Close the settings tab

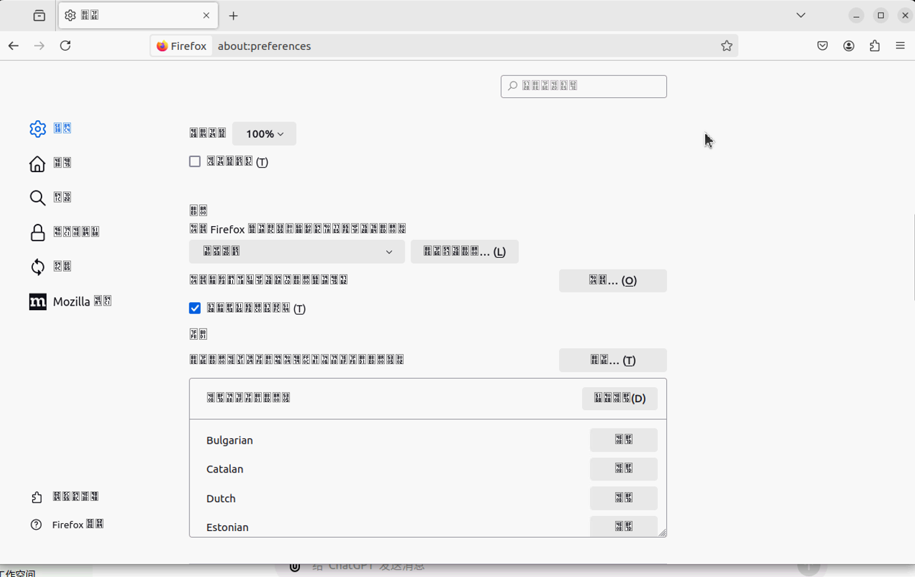point(207,16)
